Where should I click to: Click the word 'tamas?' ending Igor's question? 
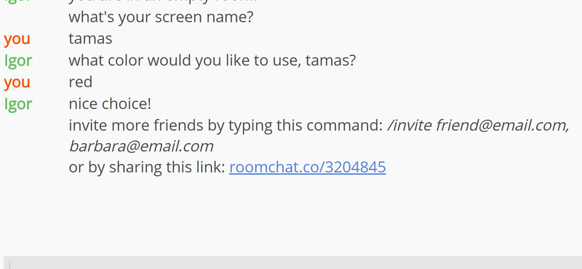(x=331, y=60)
